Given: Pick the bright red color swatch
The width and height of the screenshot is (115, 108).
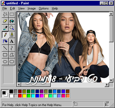Looking at the screenshot, I should pos(20,96).
